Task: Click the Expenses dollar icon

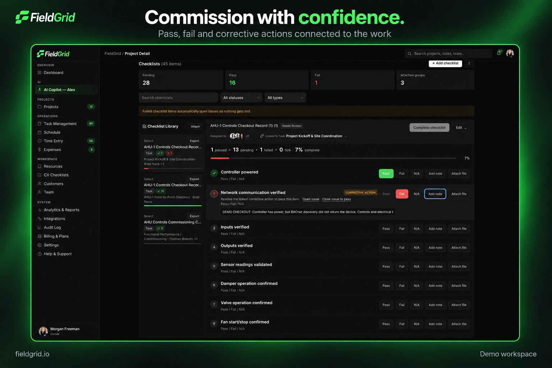Action: pos(40,149)
